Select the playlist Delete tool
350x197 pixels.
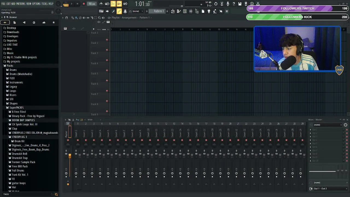(x=80, y=18)
